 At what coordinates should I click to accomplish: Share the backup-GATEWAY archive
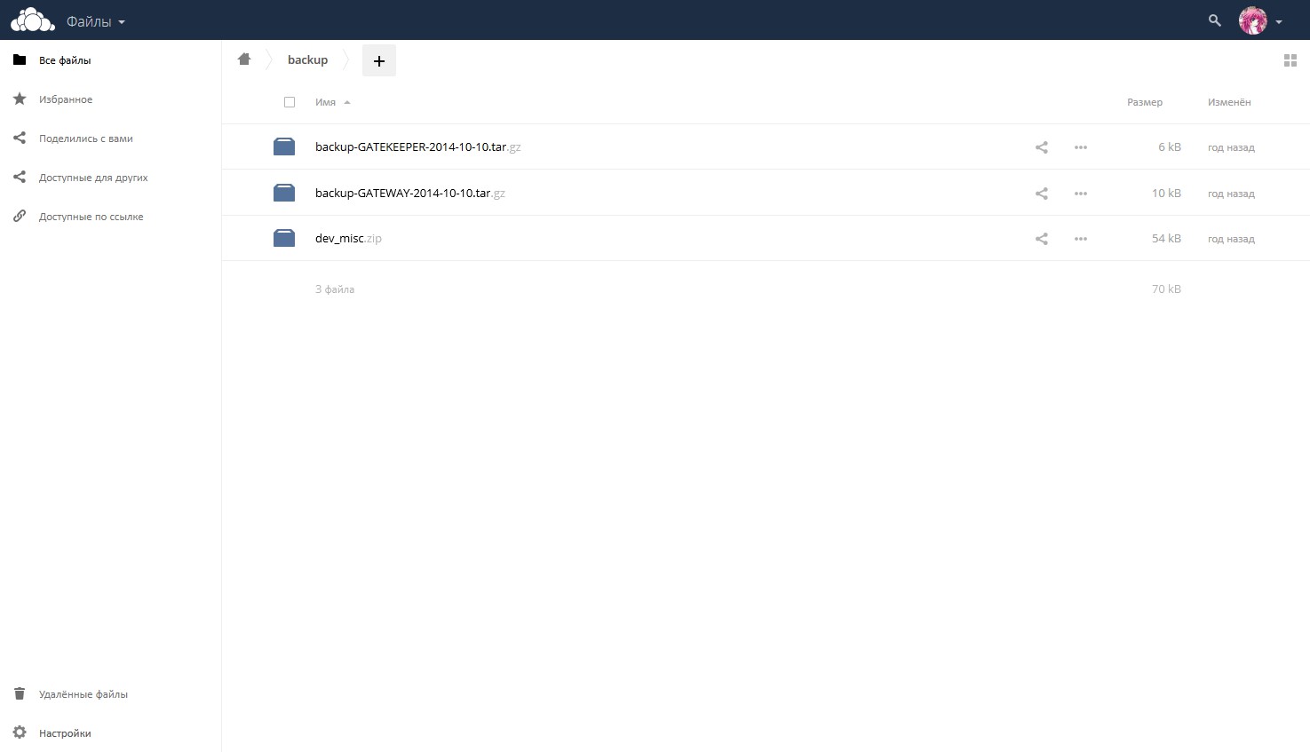coord(1042,193)
